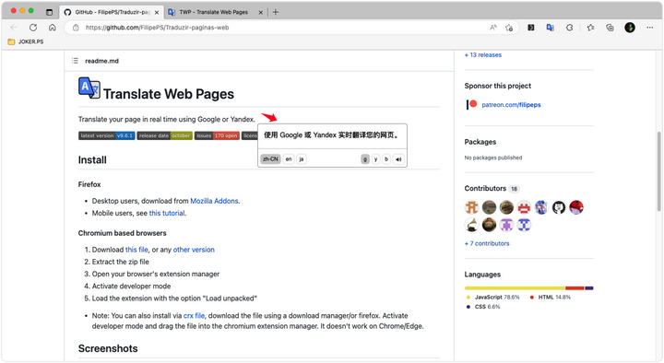Select zh-CN target language toggle
The width and height of the screenshot is (664, 363).
[270, 159]
